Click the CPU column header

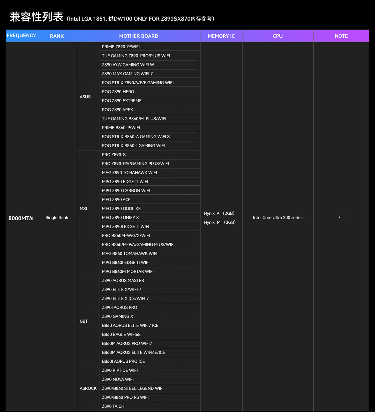(x=277, y=36)
